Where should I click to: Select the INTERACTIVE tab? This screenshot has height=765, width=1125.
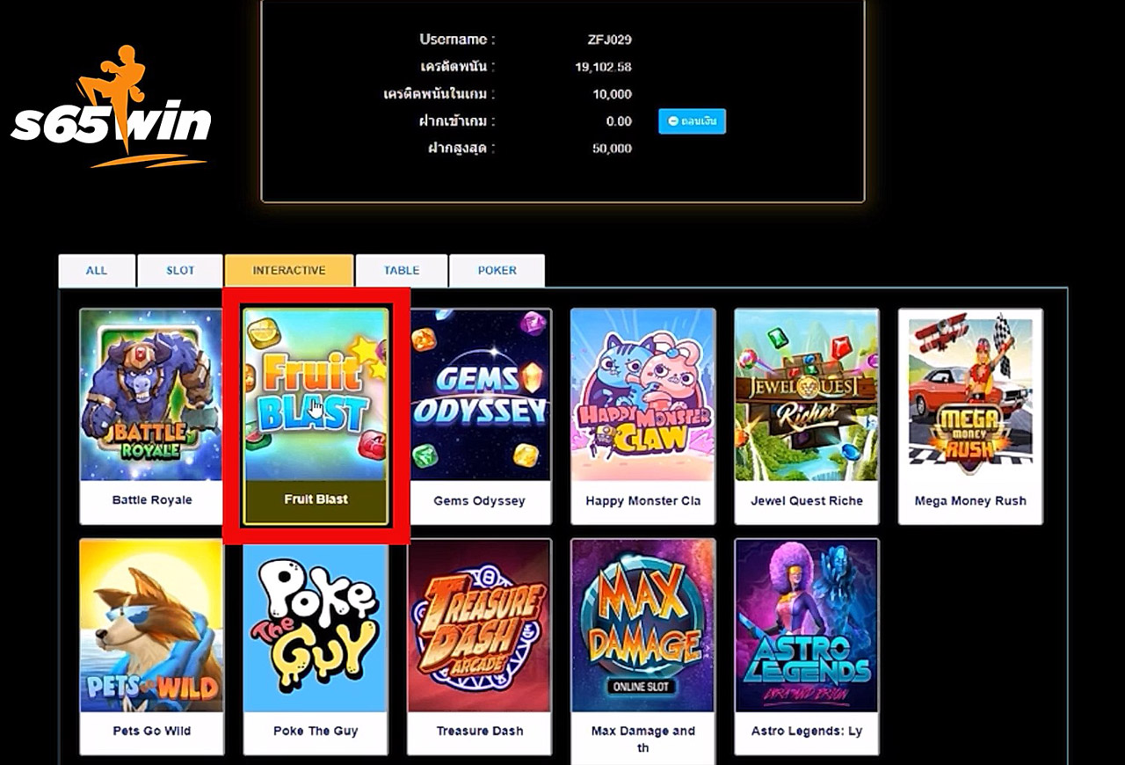click(289, 271)
